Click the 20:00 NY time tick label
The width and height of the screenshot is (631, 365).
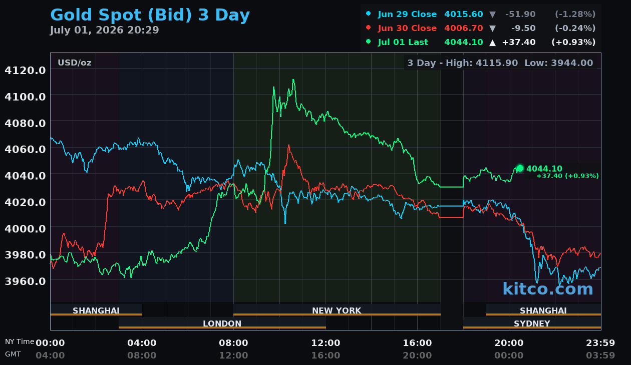tap(509, 343)
